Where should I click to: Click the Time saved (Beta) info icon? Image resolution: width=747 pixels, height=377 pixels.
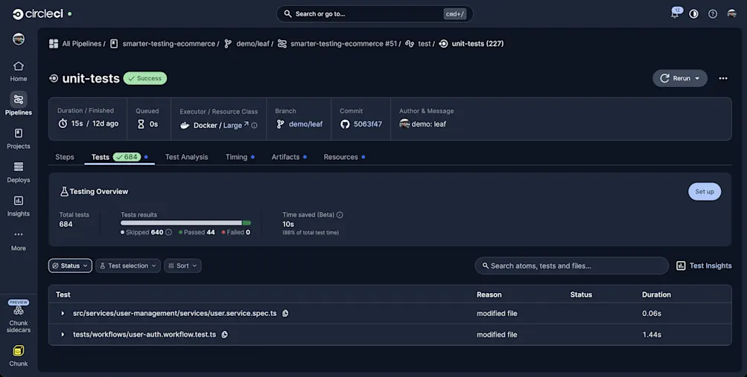point(340,215)
